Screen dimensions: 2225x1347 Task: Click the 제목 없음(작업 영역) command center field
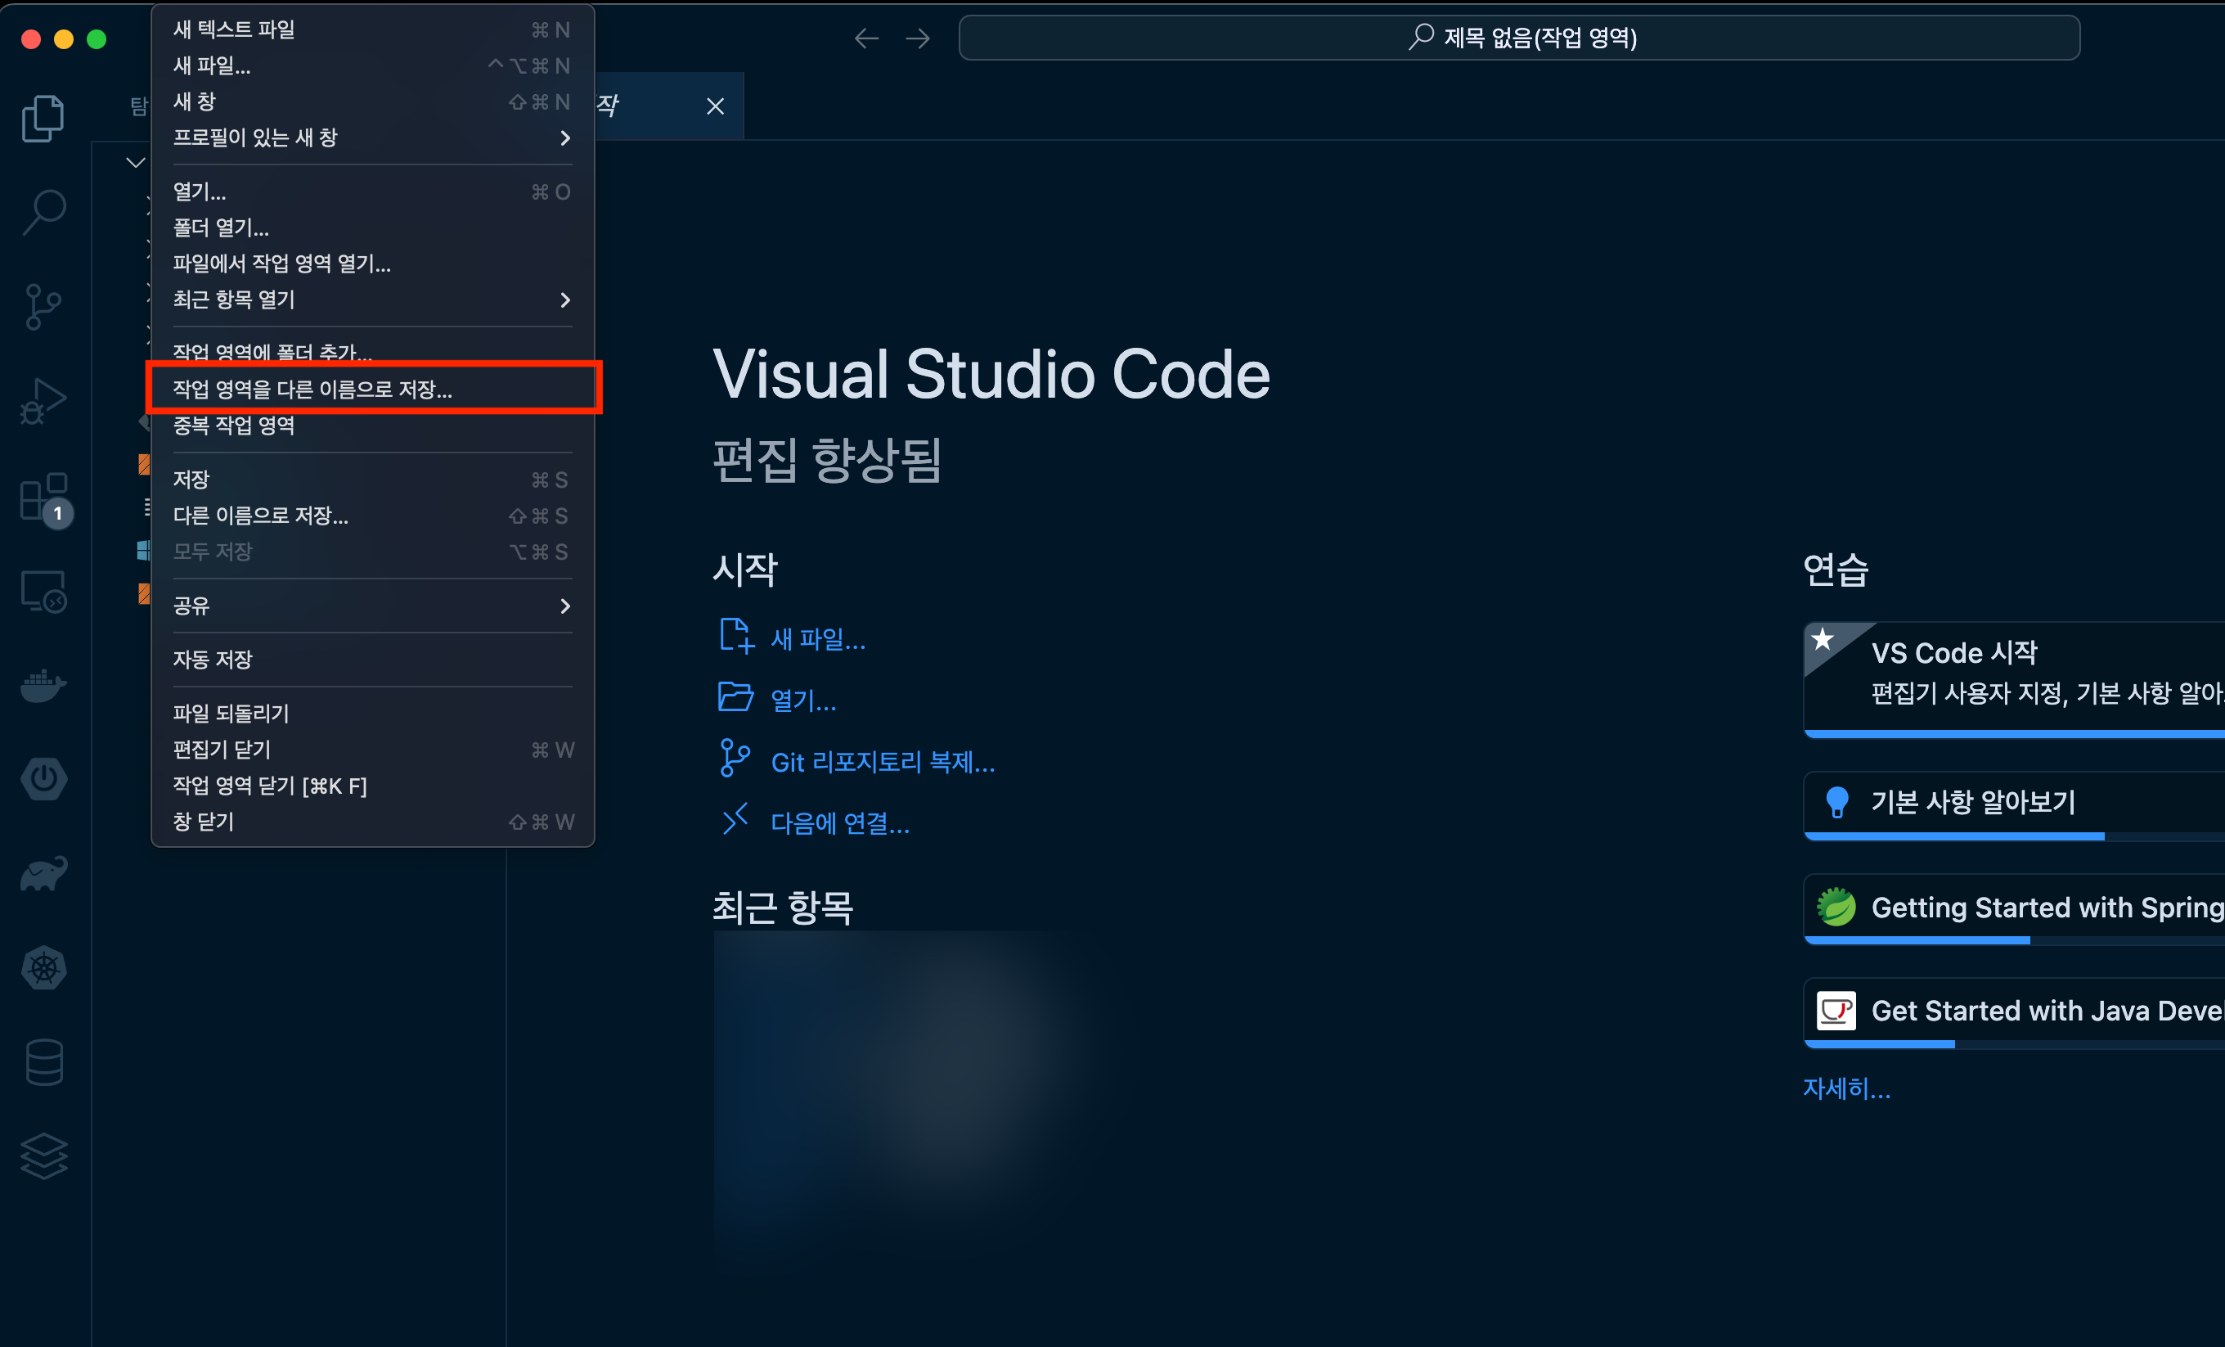1519,38
